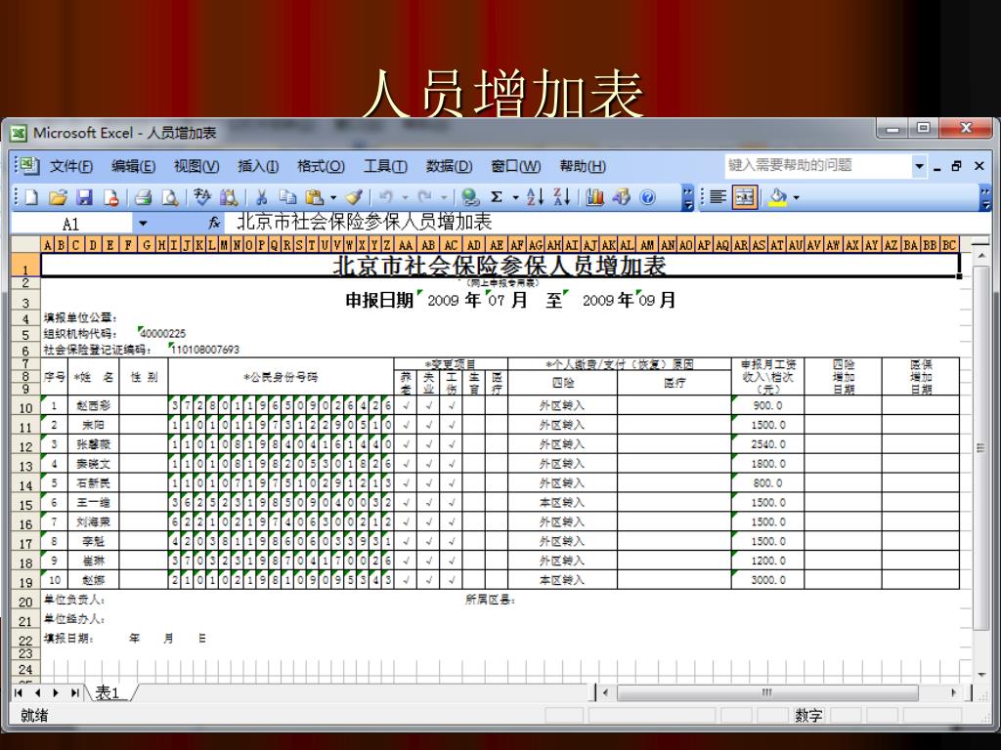Click the Save floppy disk icon

point(84,197)
